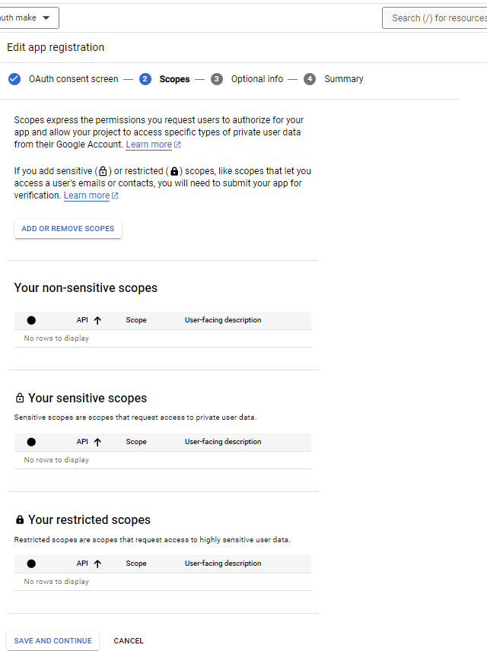Focus the search resources field
This screenshot has width=487, height=651.
coord(437,17)
